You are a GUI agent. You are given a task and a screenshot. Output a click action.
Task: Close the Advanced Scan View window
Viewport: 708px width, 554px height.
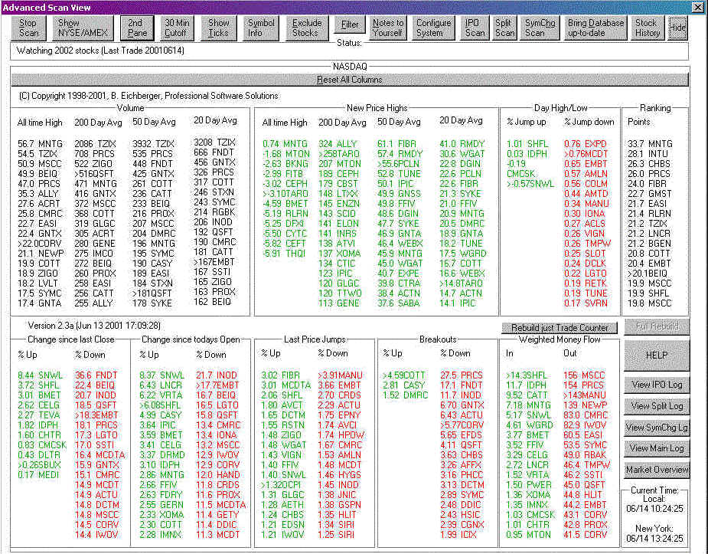coord(697,7)
